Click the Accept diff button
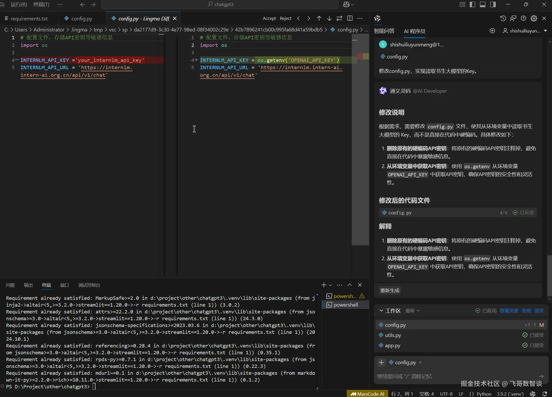552x397 pixels. pyautogui.click(x=269, y=18)
